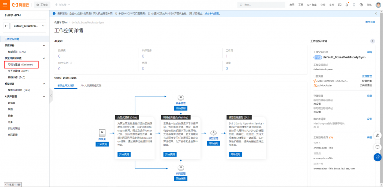Viewport: 383px width, 187px height.
Task: Open the 企业 header menu
Action: click(323, 4)
